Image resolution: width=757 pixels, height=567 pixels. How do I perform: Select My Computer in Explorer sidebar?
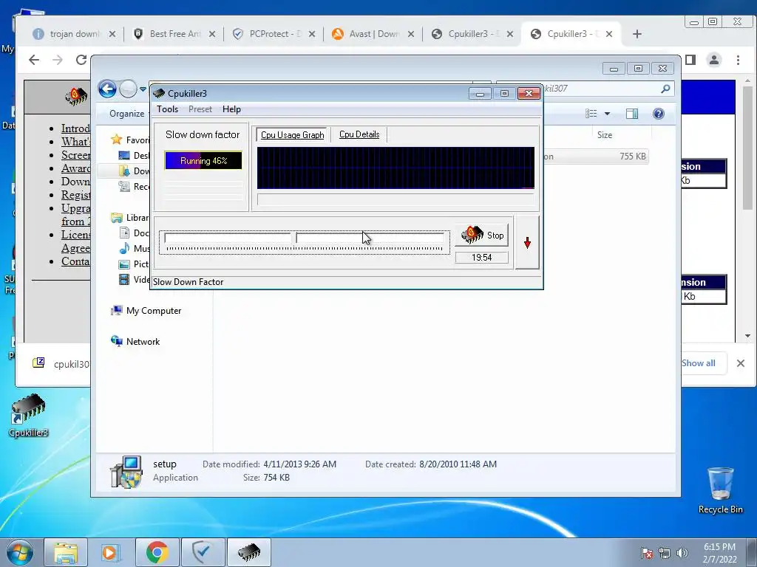[x=146, y=311]
